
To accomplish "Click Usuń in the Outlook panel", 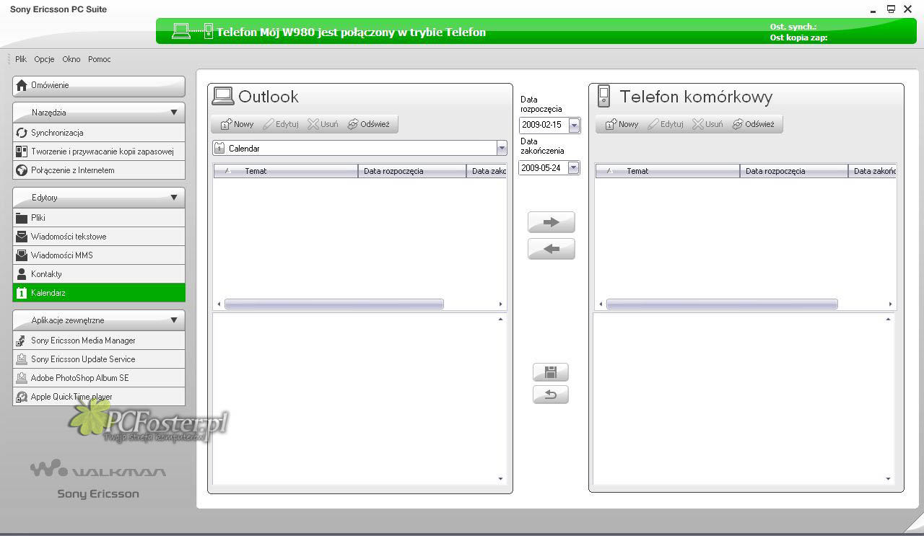I will pyautogui.click(x=323, y=124).
